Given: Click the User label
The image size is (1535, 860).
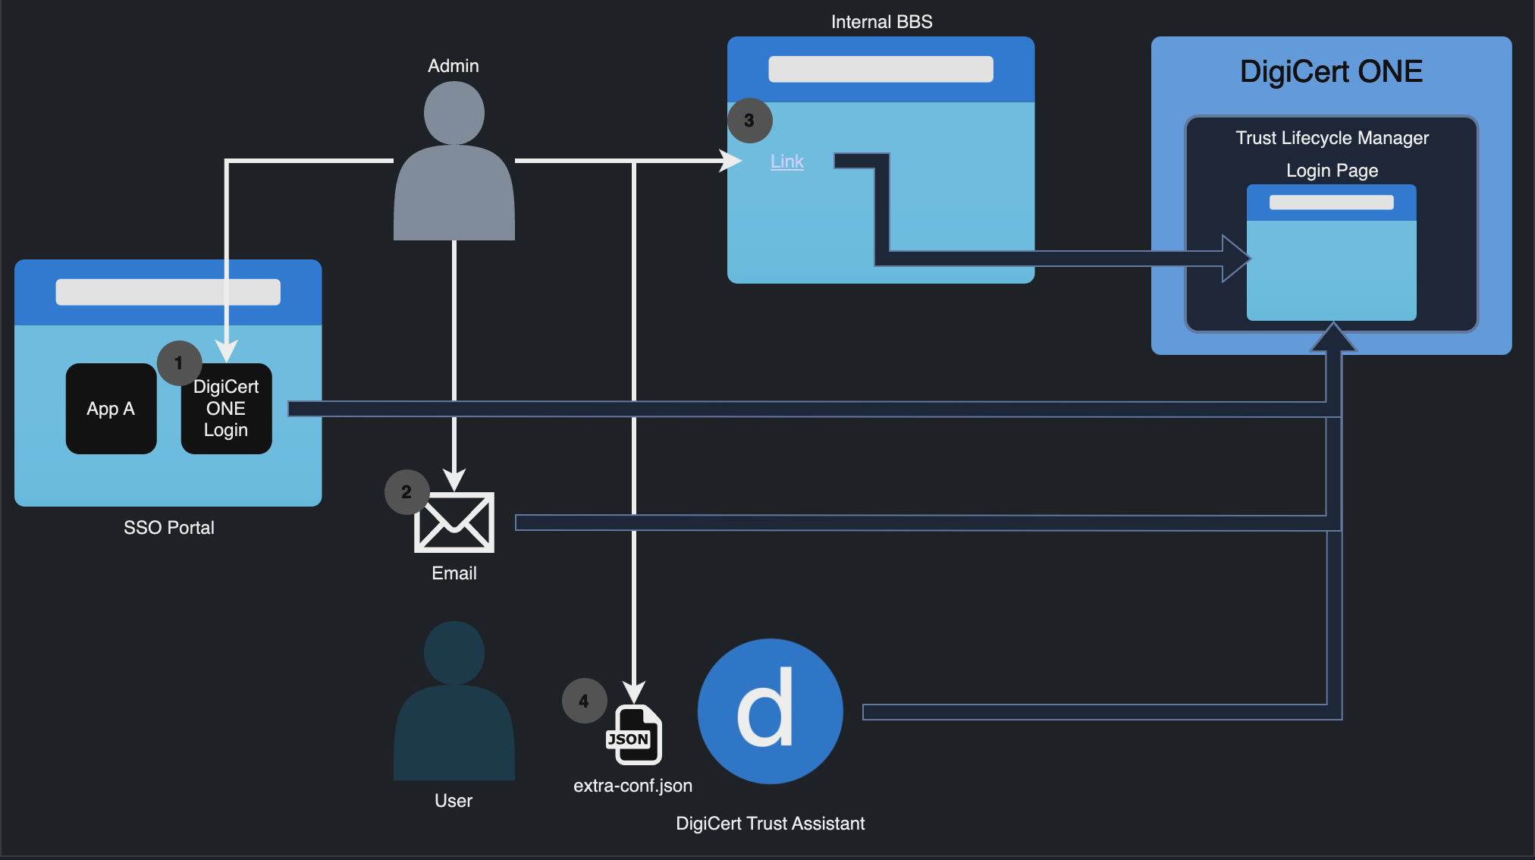Looking at the screenshot, I should [454, 801].
